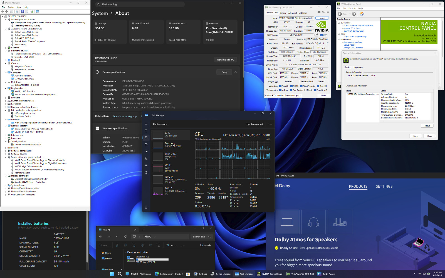Toggle UEFI checkbox in GPU-Z
445x278 pixels.
coord(322,35)
